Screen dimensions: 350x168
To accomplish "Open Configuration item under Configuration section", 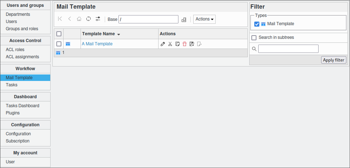I will click(18, 133).
